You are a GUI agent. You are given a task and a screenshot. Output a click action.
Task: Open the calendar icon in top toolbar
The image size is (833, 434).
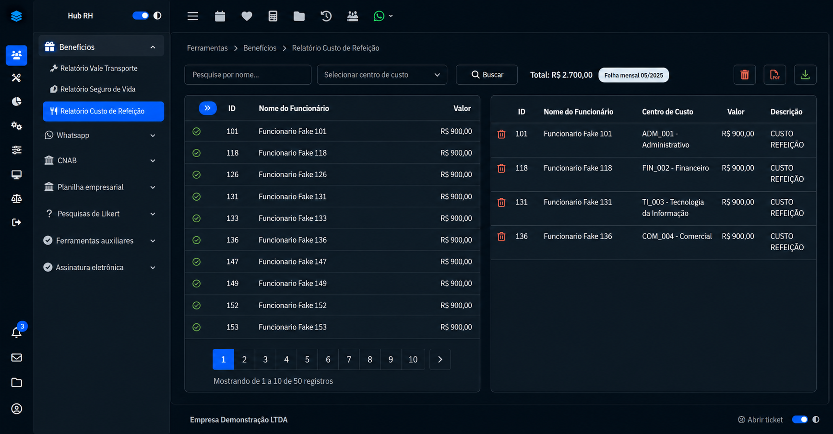220,16
